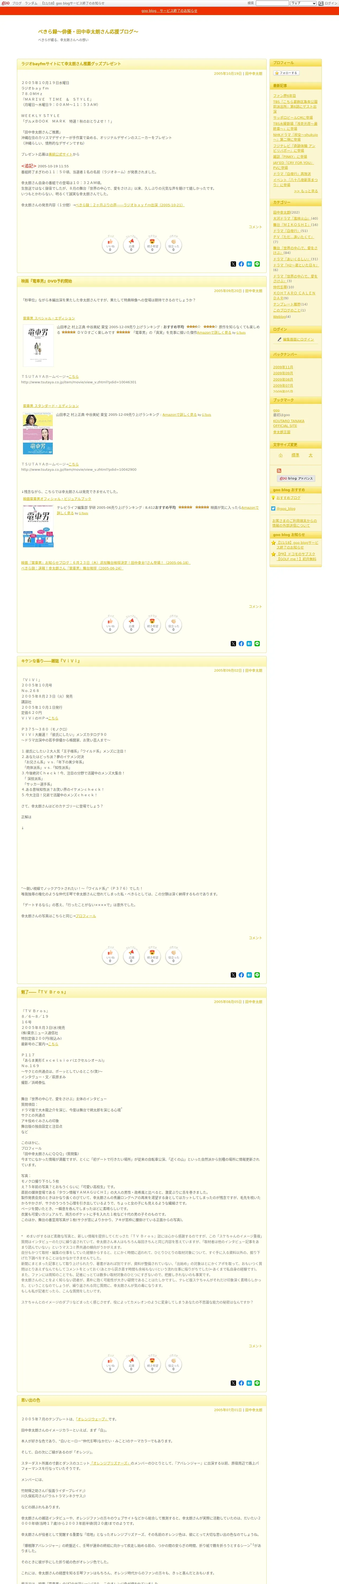
Task: Set text size to 小
Action: [281, 455]
